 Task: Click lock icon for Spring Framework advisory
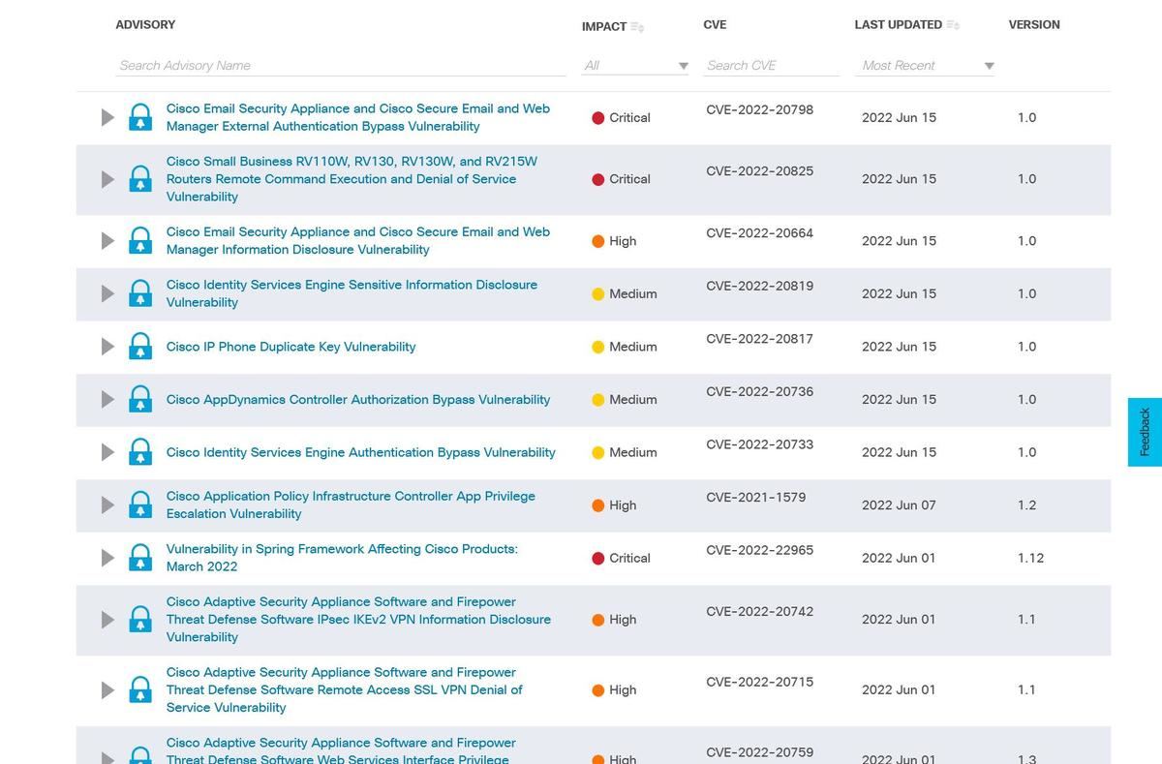[x=140, y=558]
